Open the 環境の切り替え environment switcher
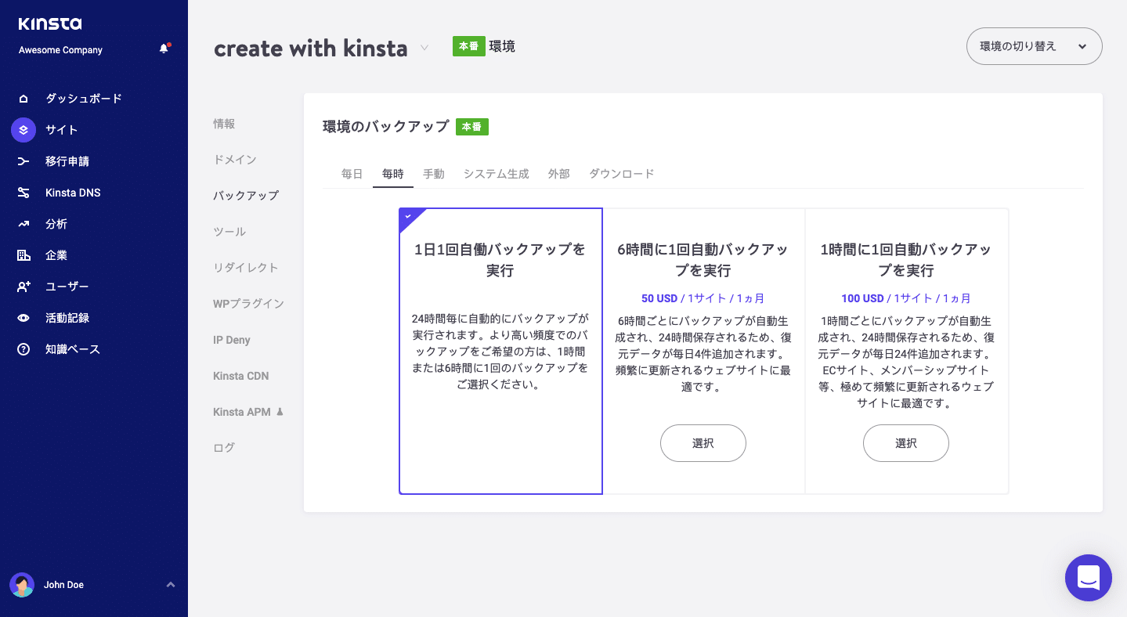1127x617 pixels. [x=1033, y=46]
